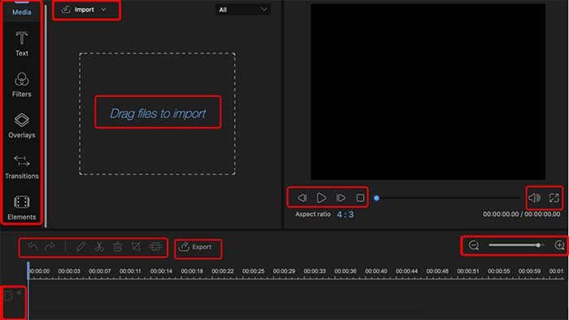Click the scissors split icon
The width and height of the screenshot is (569, 320).
(x=99, y=248)
